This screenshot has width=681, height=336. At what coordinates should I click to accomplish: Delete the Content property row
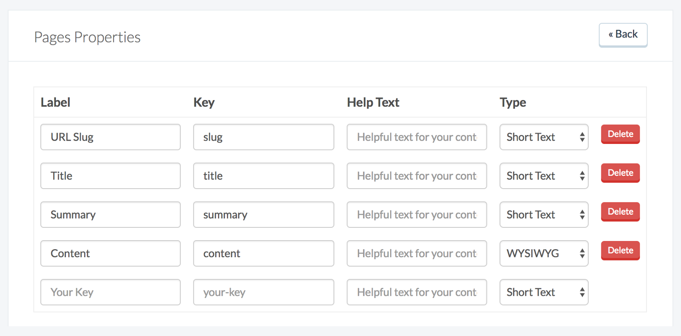coord(620,250)
